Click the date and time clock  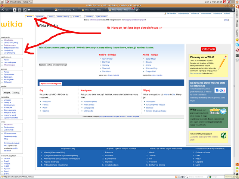(x=214, y=2)
